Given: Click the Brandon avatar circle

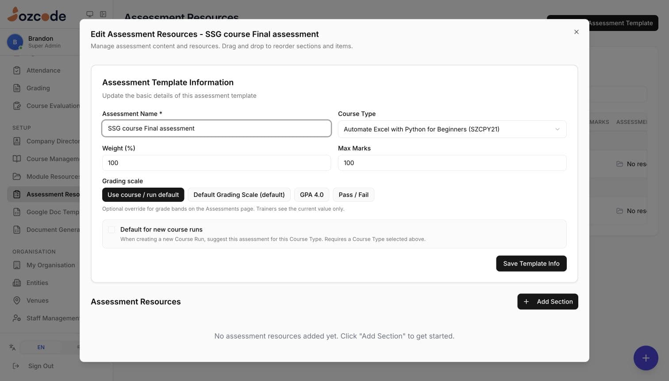Looking at the screenshot, I should [15, 42].
